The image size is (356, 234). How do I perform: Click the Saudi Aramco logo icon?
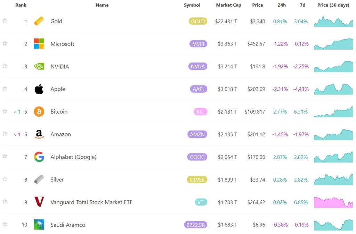(39, 225)
